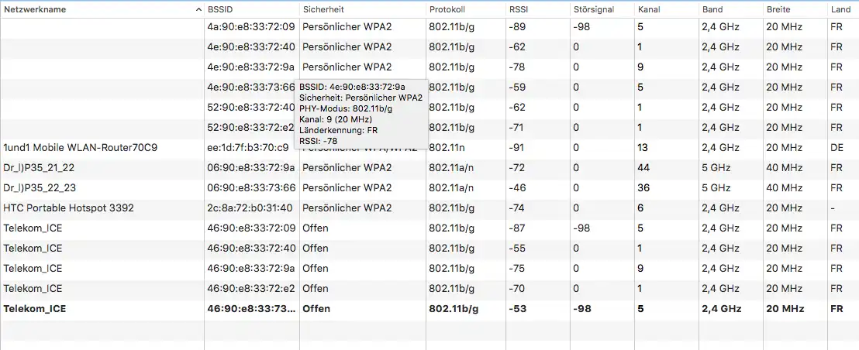Viewport: 859px width, 350px height.
Task: Sort by RSSI column header
Action: [x=519, y=9]
